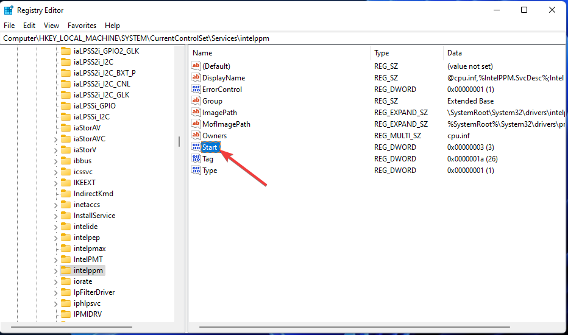This screenshot has height=335, width=568.
Task: Click the InstallService folder icon
Action: (66, 216)
